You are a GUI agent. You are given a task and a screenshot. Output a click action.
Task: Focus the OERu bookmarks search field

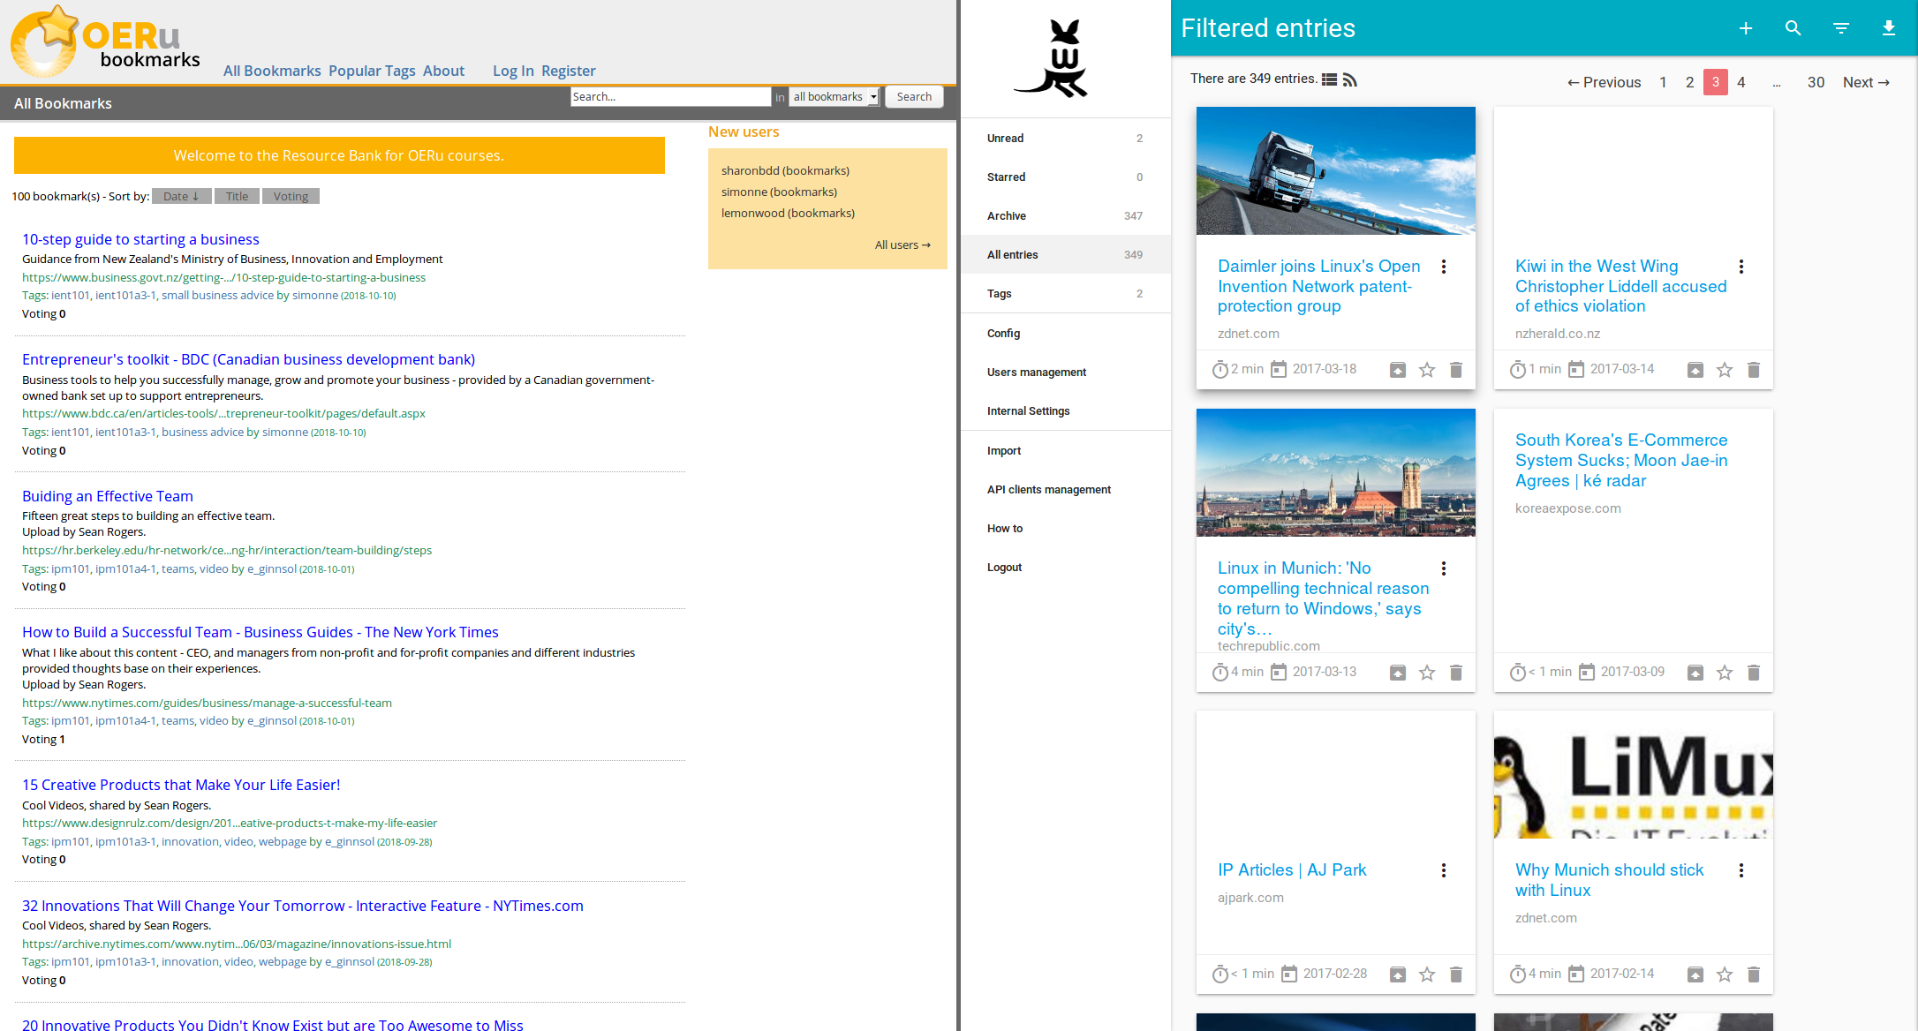point(670,97)
